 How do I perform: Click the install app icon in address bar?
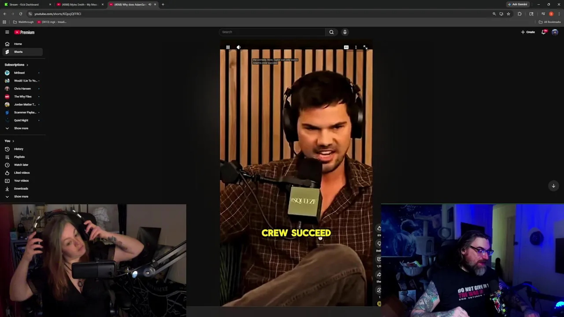pyautogui.click(x=501, y=14)
